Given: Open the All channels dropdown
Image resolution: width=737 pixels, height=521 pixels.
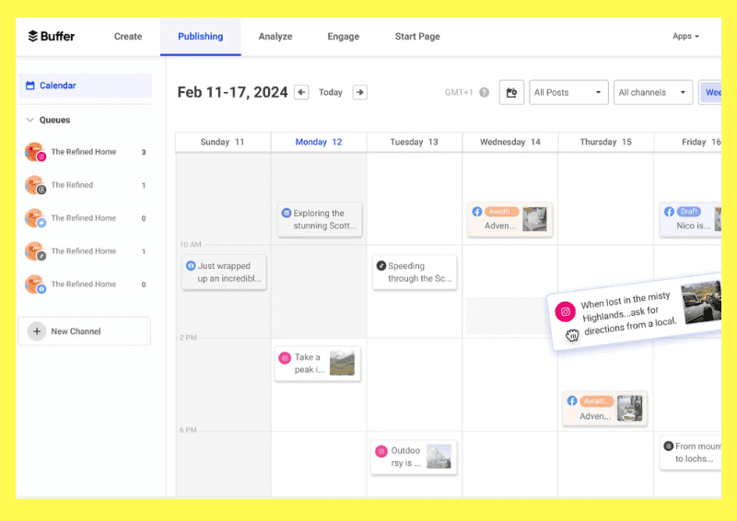Looking at the screenshot, I should point(653,92).
